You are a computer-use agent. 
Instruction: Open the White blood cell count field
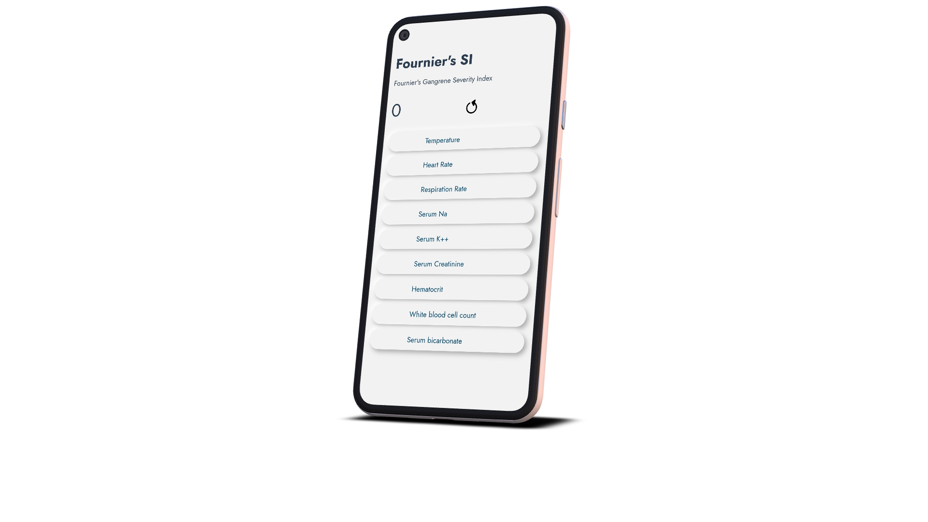442,314
